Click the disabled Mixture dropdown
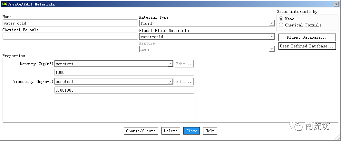Image resolution: width=341 pixels, height=141 pixels. coord(206,49)
